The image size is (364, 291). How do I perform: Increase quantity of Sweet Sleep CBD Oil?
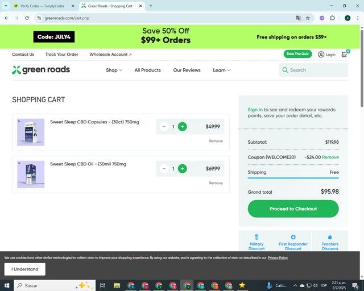tap(182, 168)
